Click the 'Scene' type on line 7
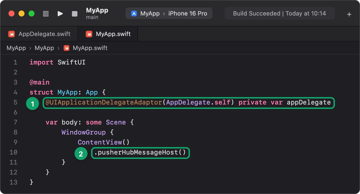360x194 pixels. [116, 122]
